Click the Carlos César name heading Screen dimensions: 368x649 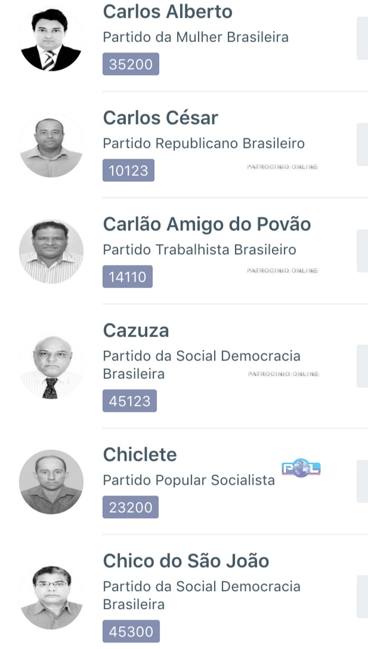point(161,118)
